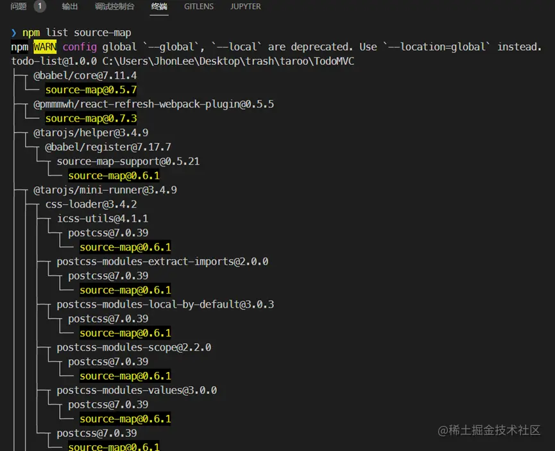Click source-map@0.6.1 under extract-imports postcss

125,290
